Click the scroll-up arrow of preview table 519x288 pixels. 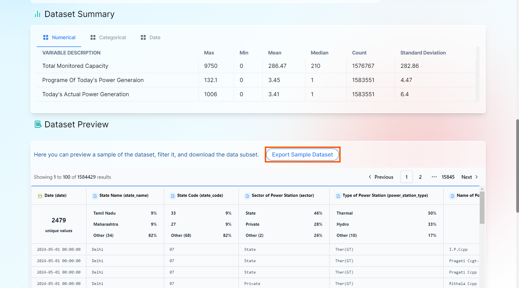click(x=482, y=189)
